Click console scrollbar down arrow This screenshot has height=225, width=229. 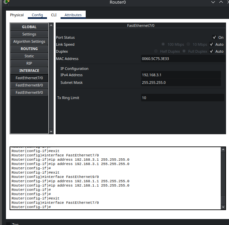(x=223, y=207)
